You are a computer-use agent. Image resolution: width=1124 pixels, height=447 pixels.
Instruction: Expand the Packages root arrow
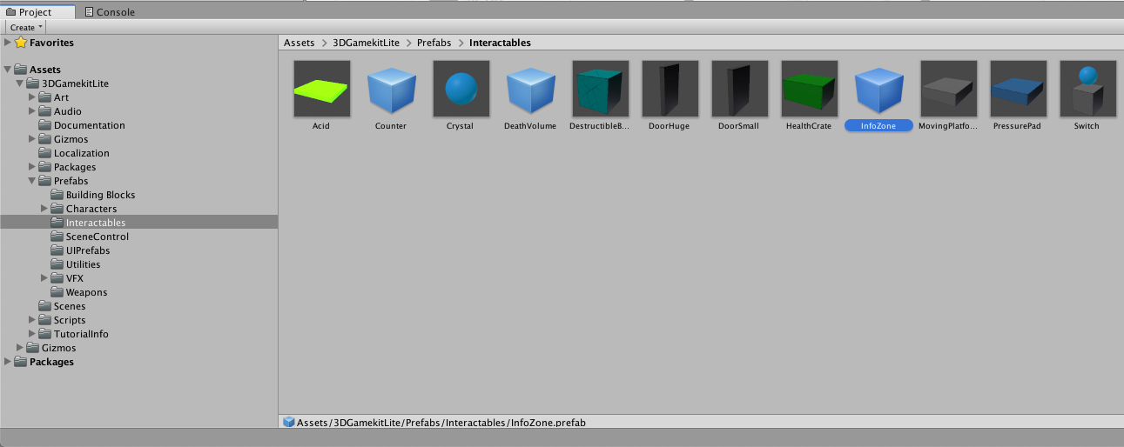tap(8, 362)
